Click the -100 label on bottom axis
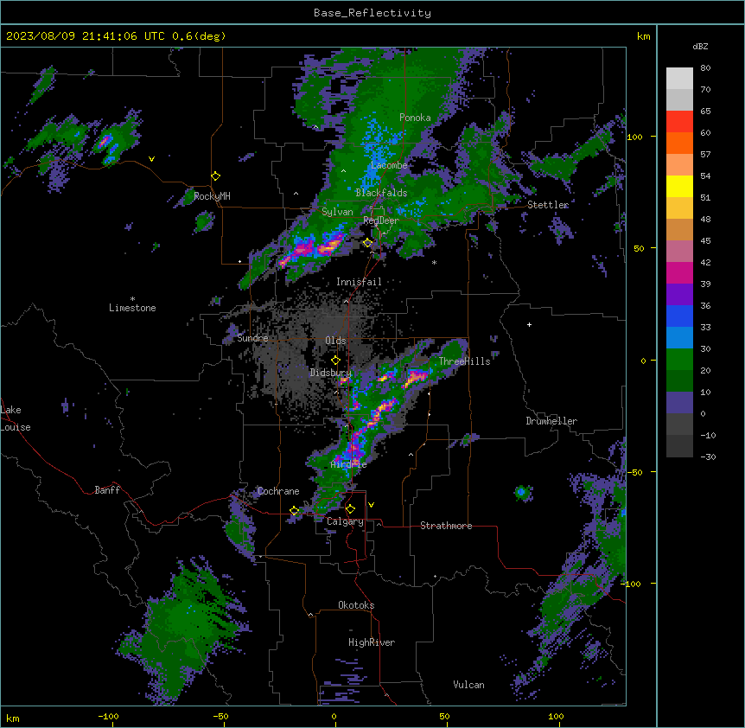Screen dimensions: 745x728 [108, 716]
